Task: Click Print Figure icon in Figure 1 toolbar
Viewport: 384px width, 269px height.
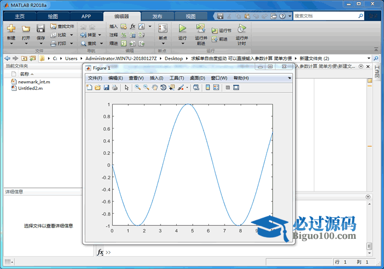Action: pyautogui.click(x=114, y=88)
